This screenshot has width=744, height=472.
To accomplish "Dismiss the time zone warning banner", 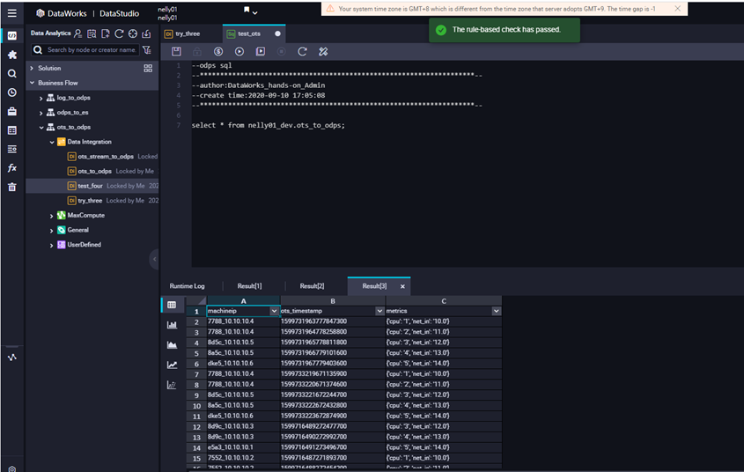I will click(x=678, y=9).
